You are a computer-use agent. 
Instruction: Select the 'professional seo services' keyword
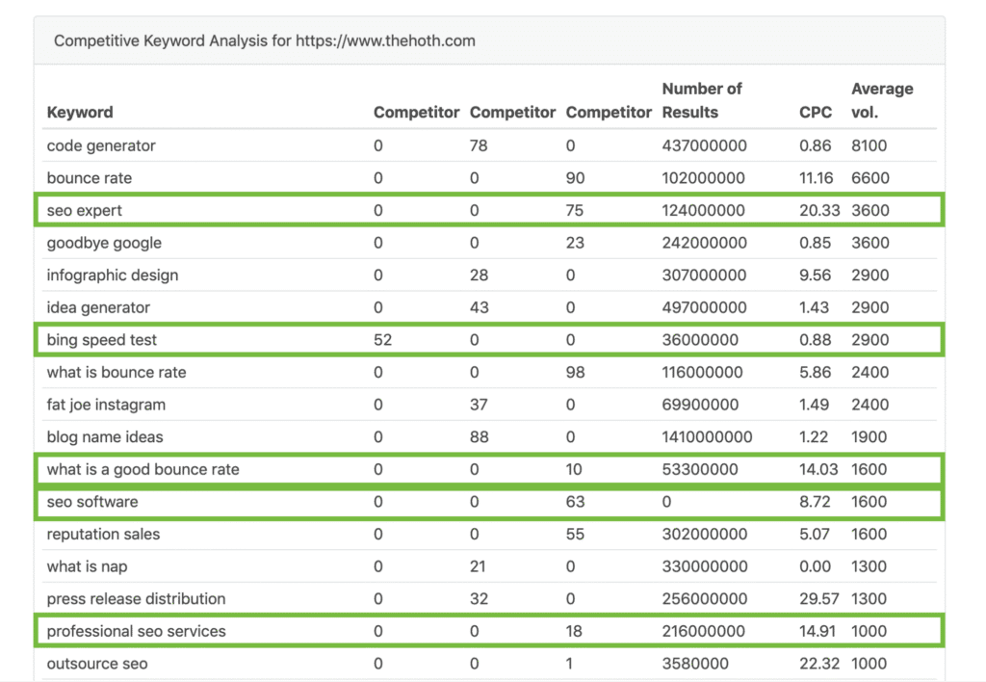136,632
